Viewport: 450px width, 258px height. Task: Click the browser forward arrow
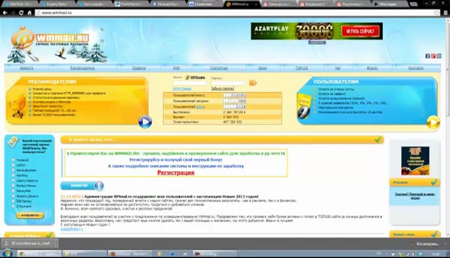[x=13, y=13]
